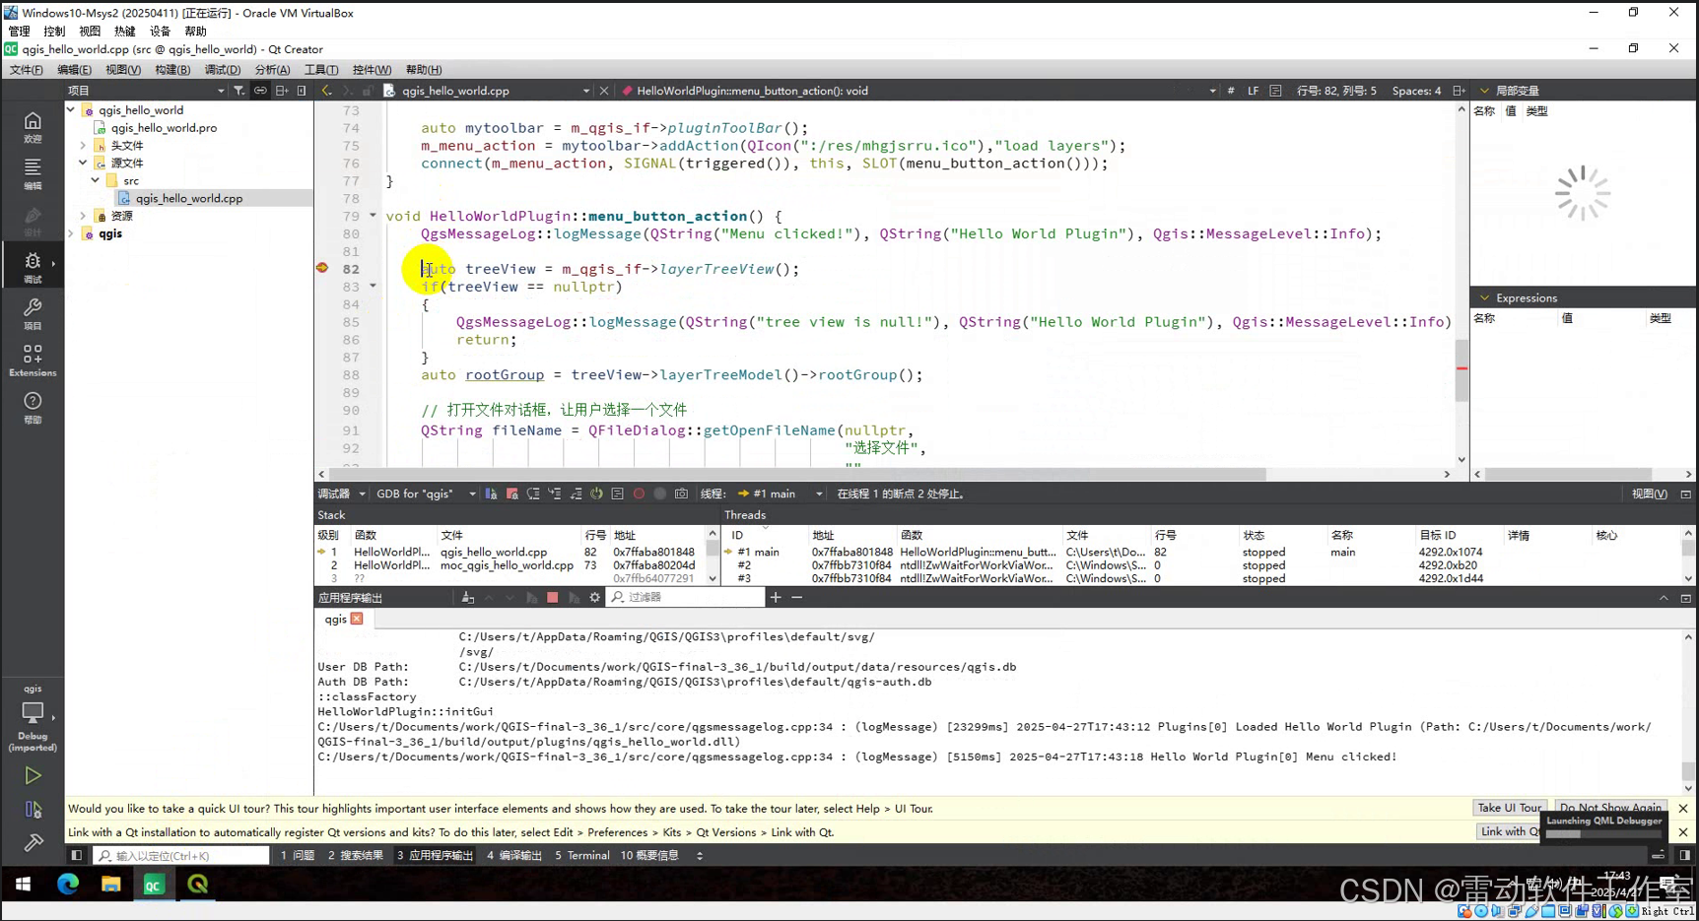Click the debugger Continue button

(491, 493)
